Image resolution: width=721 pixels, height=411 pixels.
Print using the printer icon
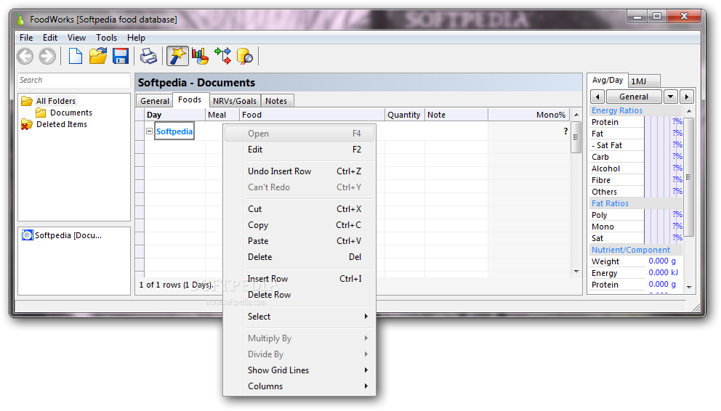148,56
